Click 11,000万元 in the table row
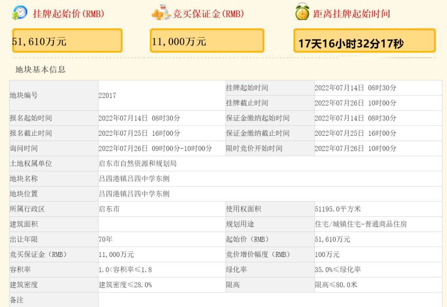Viewport: 447px width, 307px height. (x=116, y=254)
